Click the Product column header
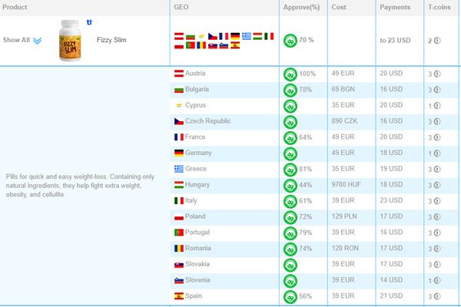The width and height of the screenshot is (461, 307). pos(15,7)
